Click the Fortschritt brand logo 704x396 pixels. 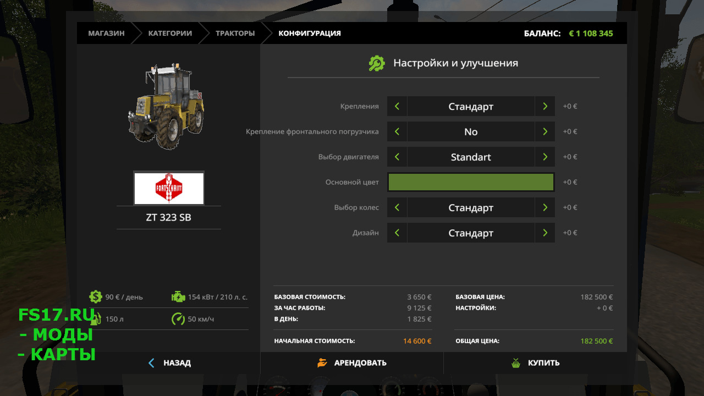coord(169,188)
